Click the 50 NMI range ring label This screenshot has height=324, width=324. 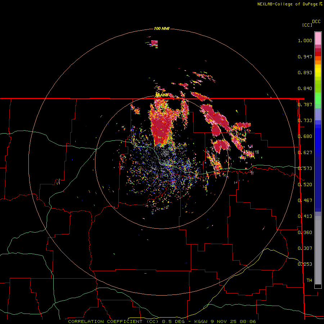[162, 95]
